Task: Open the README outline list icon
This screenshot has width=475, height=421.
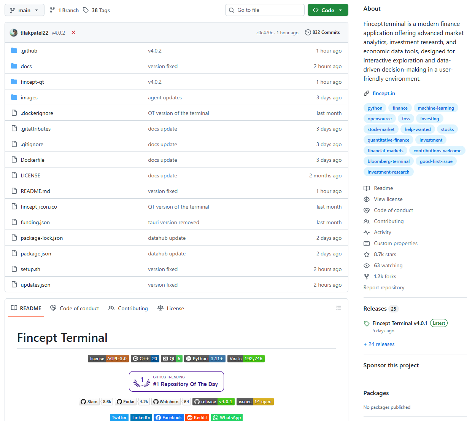Action: point(338,308)
